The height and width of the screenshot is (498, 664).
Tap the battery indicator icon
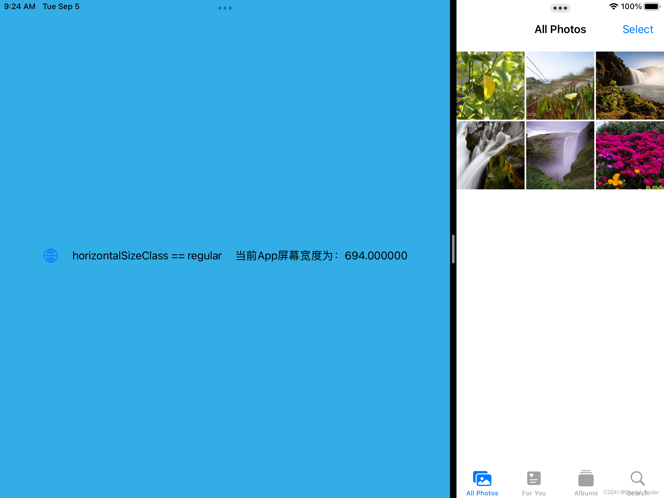[x=652, y=6]
